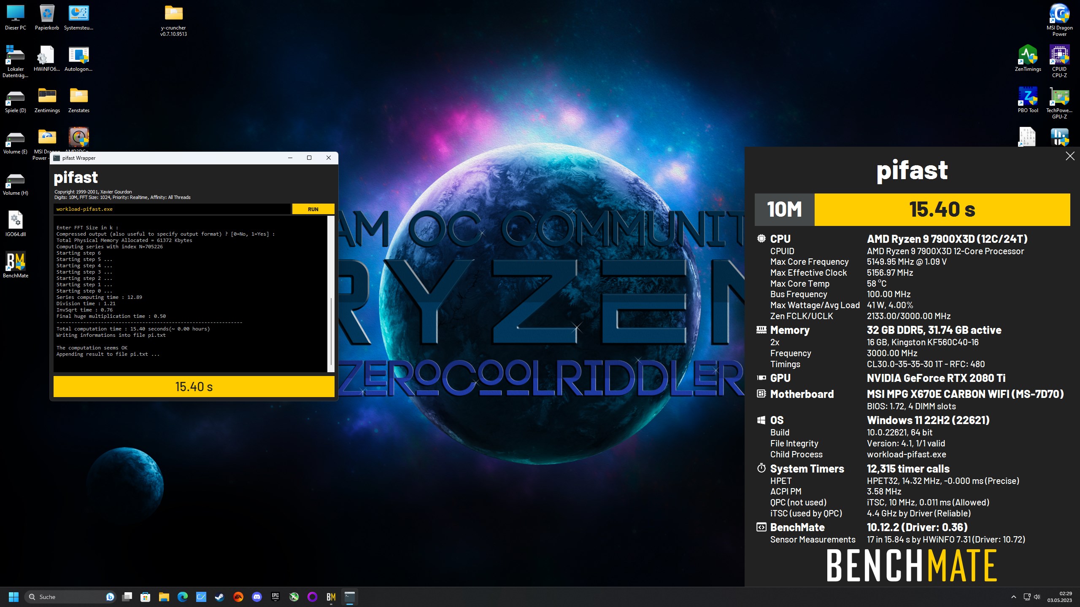Open Epic Games Launcher from taskbar
Image resolution: width=1080 pixels, height=607 pixels.
[x=275, y=597]
